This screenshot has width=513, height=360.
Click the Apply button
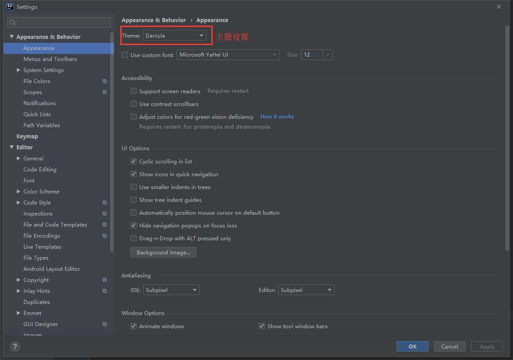tap(487, 347)
